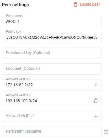The height and width of the screenshot is (140, 110).
Task: Click the Delete peer text link
Action: (x=90, y=4)
